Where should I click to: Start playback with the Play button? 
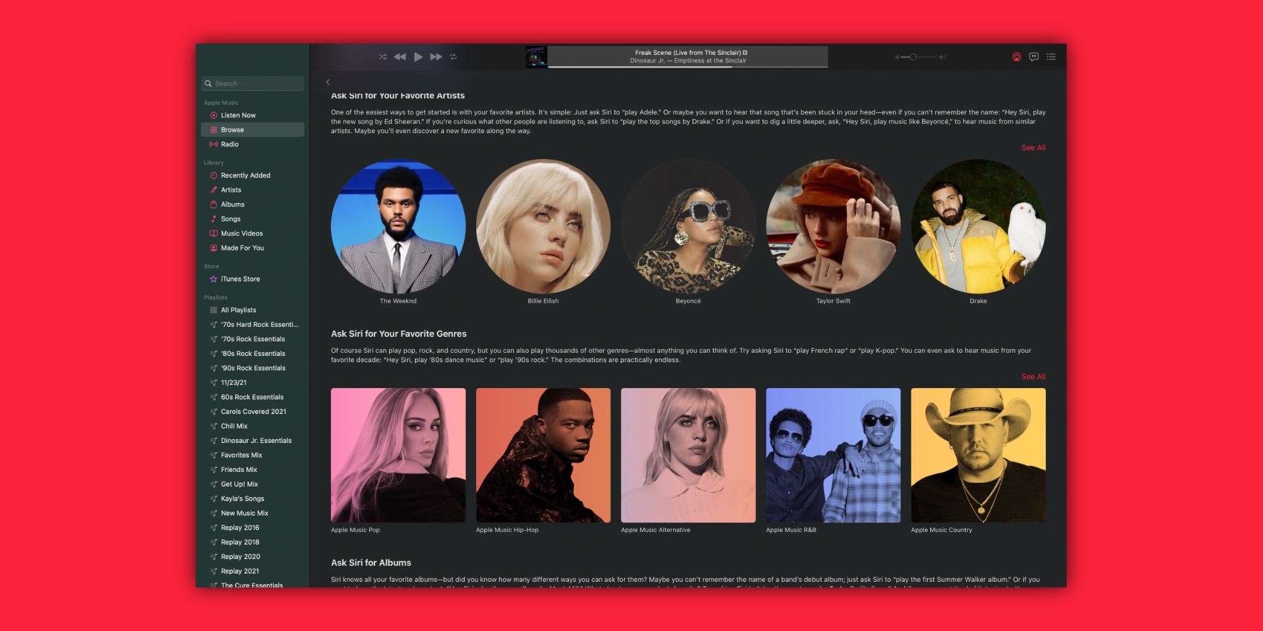pyautogui.click(x=418, y=56)
